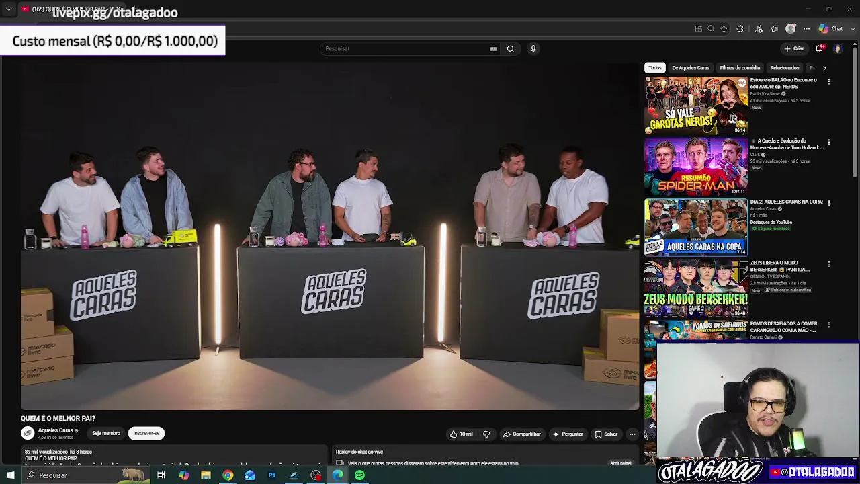Image resolution: width=860 pixels, height=484 pixels.
Task: Open Spotify from the taskbar
Action: 360,475
